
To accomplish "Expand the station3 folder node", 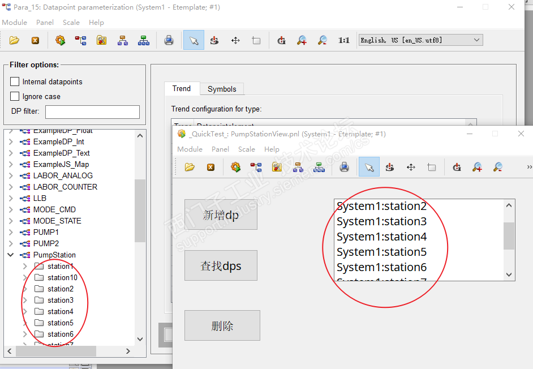I will (25, 301).
